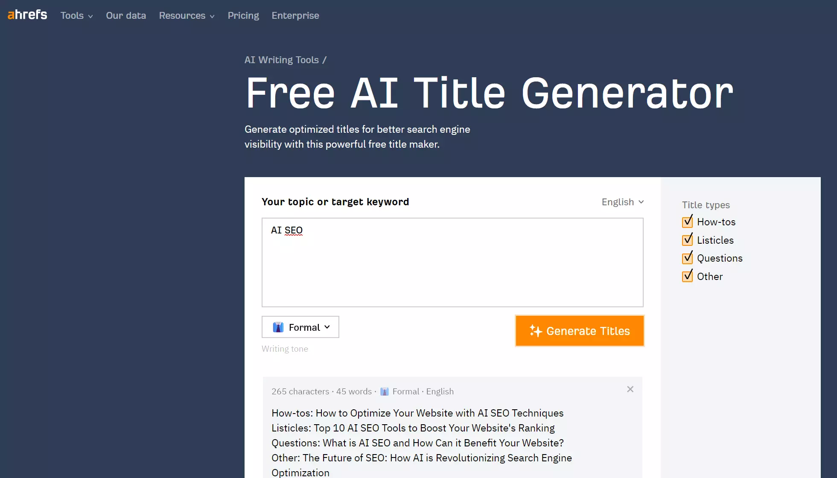The image size is (837, 478).
Task: Close the generated results panel
Action: [x=630, y=389]
